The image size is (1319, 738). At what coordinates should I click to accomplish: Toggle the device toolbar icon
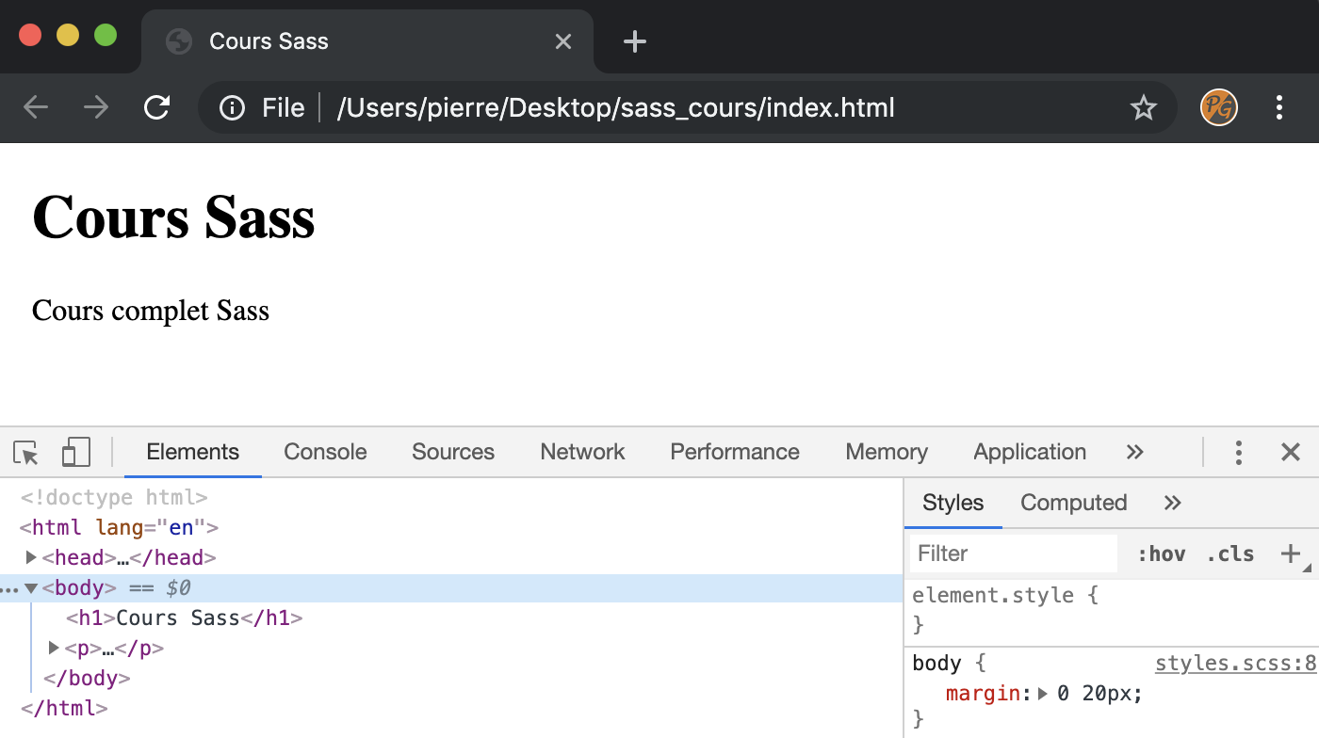coord(75,453)
